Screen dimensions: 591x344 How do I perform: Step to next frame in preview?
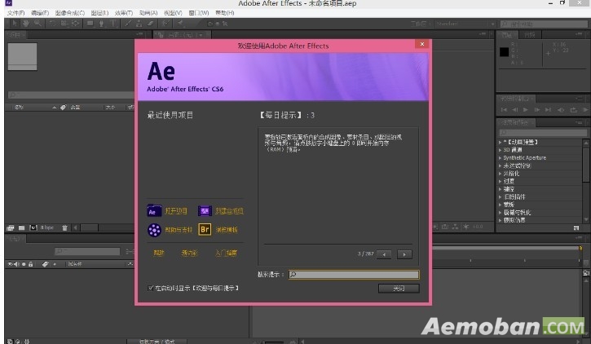pos(537,110)
